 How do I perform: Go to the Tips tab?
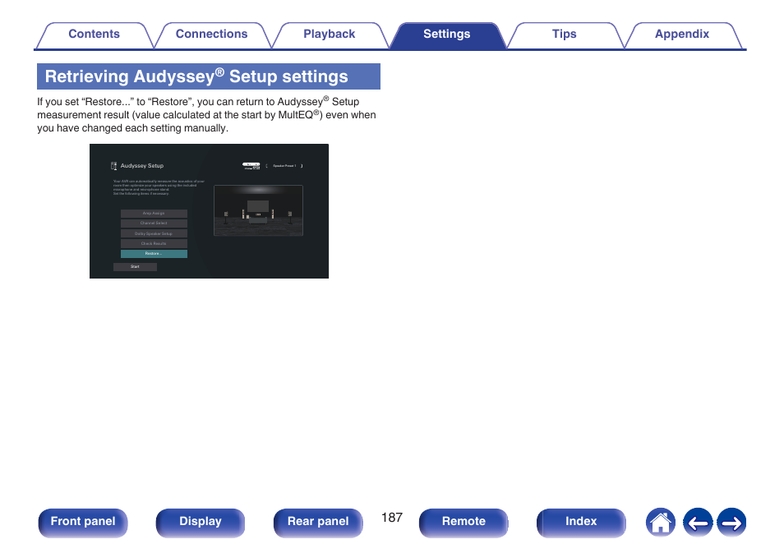point(565,35)
